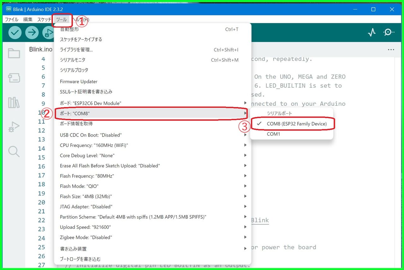404x270 pixels.
Task: Open the スケッチ menu
Action: click(x=44, y=19)
